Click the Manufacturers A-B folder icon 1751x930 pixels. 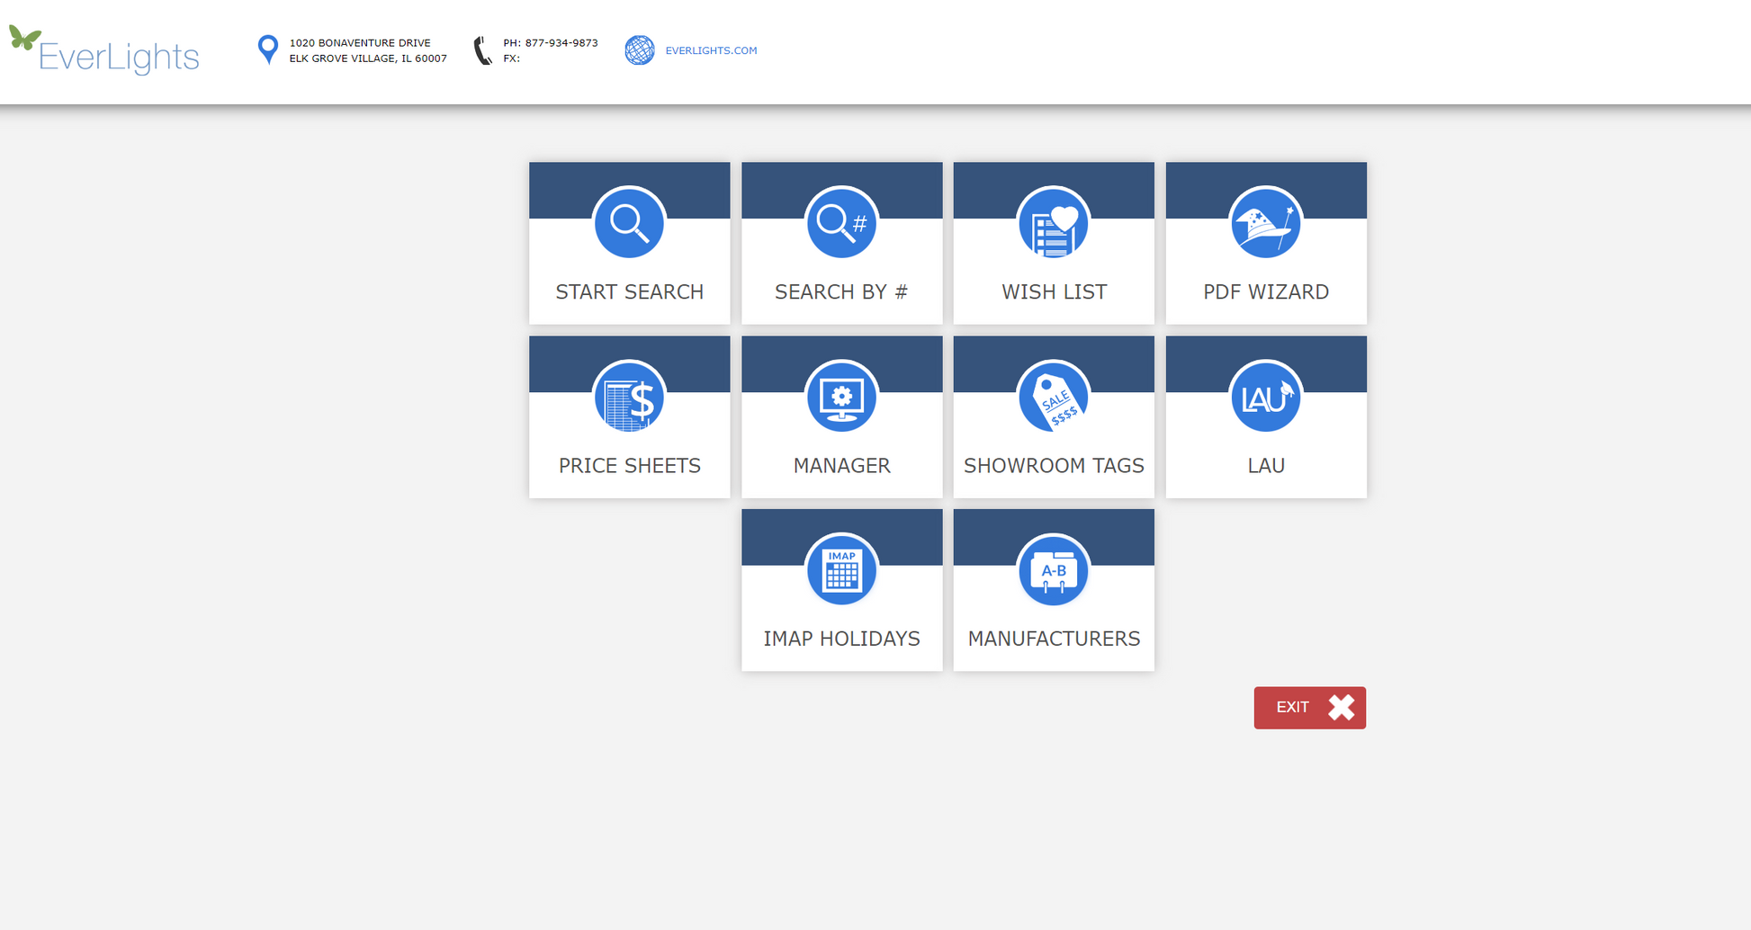pos(1054,570)
